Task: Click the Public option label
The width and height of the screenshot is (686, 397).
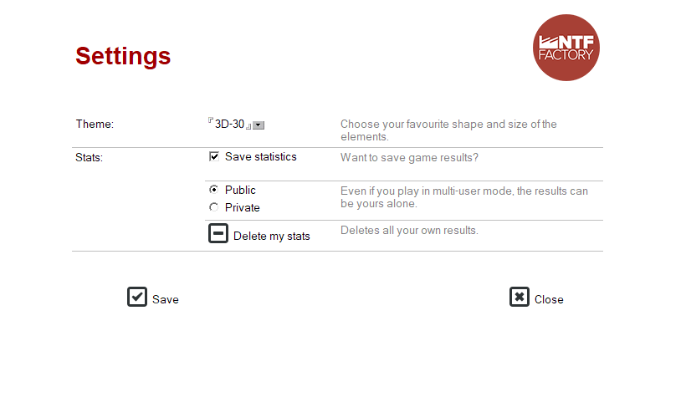Action: [x=240, y=190]
